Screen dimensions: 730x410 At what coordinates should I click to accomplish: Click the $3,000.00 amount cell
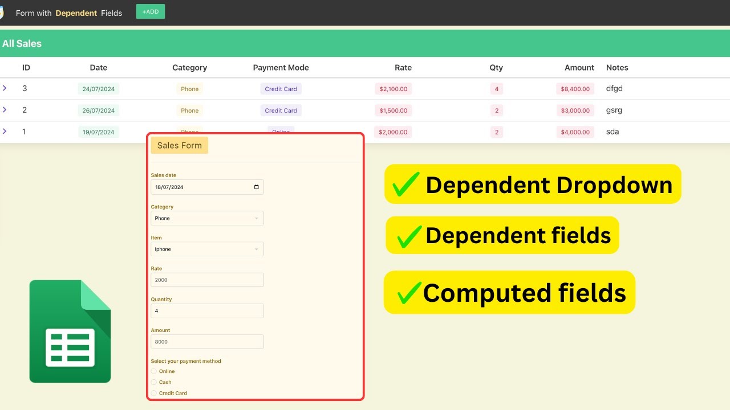(x=575, y=110)
